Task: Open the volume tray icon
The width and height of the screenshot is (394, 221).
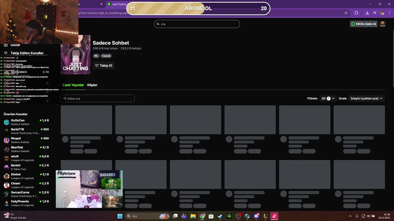Action: (368, 216)
